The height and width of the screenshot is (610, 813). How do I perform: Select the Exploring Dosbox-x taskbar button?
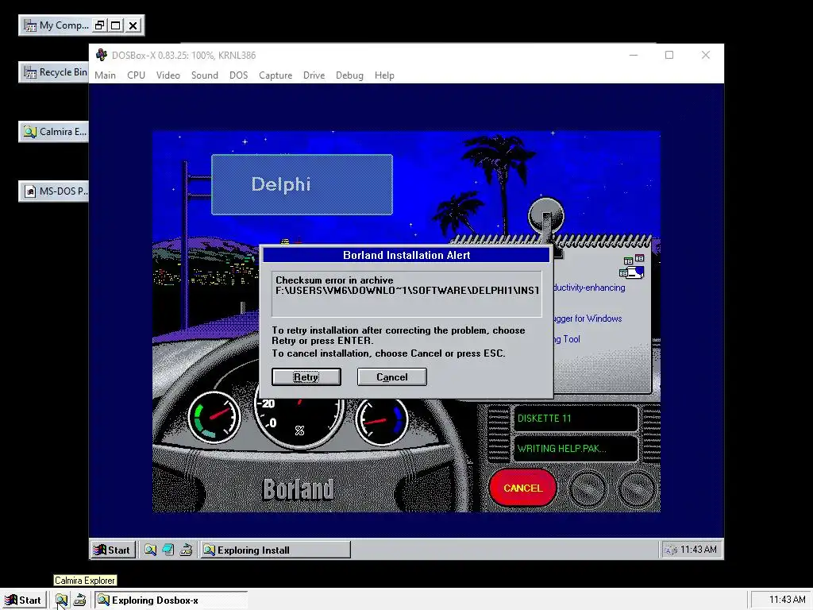(x=171, y=600)
